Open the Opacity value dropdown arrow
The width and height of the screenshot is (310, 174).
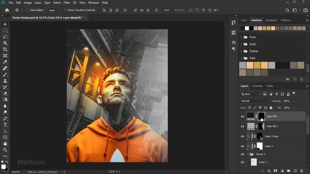click(x=293, y=101)
